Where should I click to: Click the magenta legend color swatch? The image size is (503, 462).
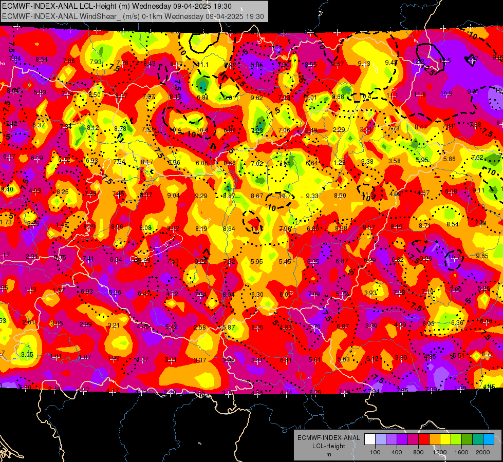click(413, 439)
